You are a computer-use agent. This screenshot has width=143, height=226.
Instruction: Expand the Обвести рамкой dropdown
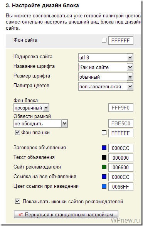(40, 123)
